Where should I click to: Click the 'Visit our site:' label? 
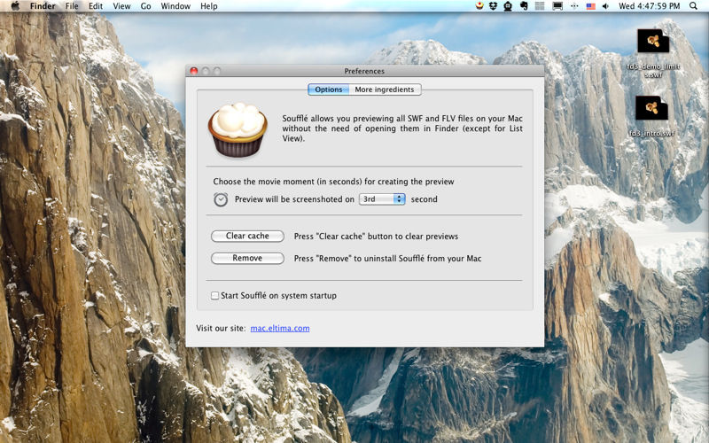[x=221, y=328]
